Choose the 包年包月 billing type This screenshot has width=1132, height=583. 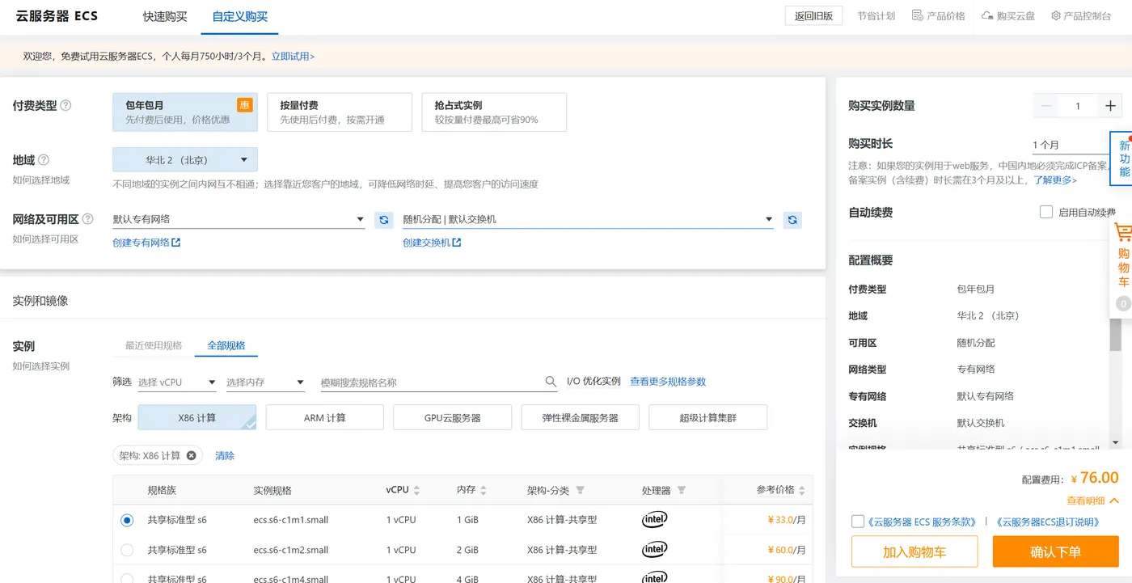(x=185, y=112)
